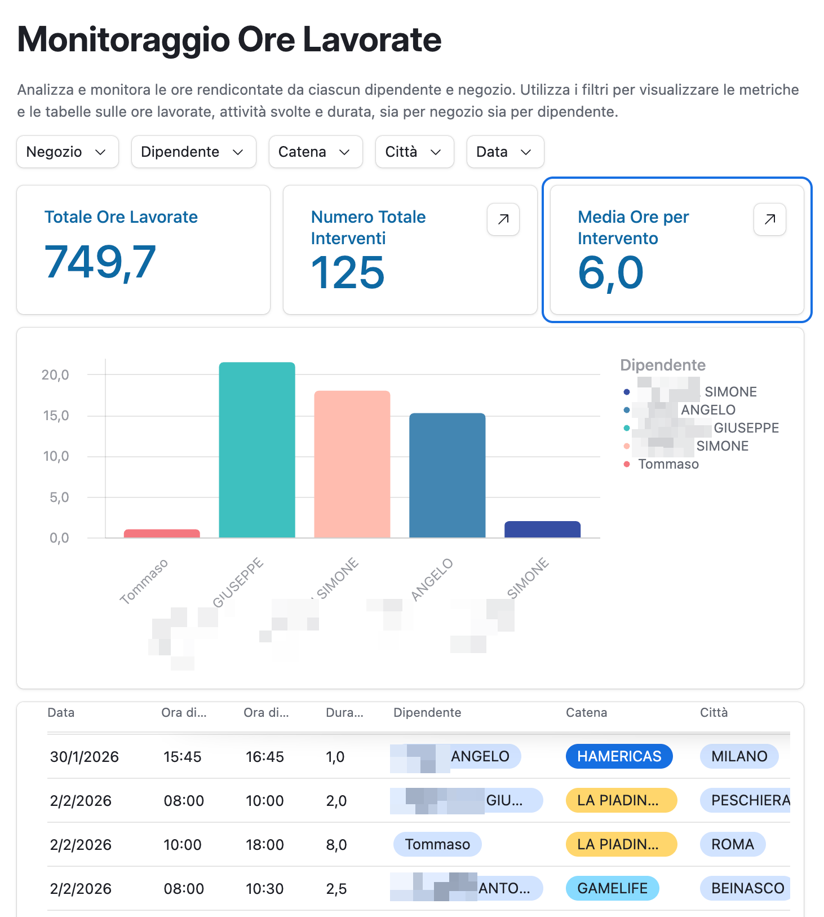Click the 10:30 end time cell
The height and width of the screenshot is (917, 824).
pyautogui.click(x=265, y=889)
